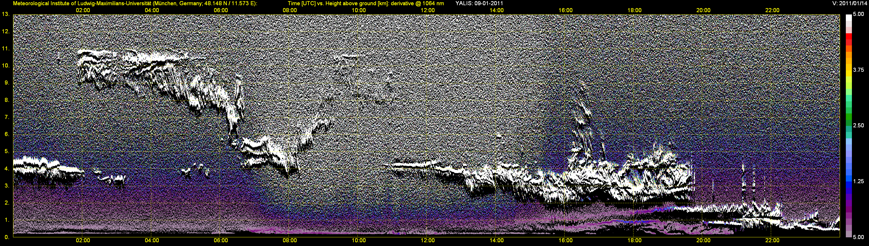Pick the red band of the color scale
Image resolution: width=869 pixels, height=246 pixels.
(849, 36)
